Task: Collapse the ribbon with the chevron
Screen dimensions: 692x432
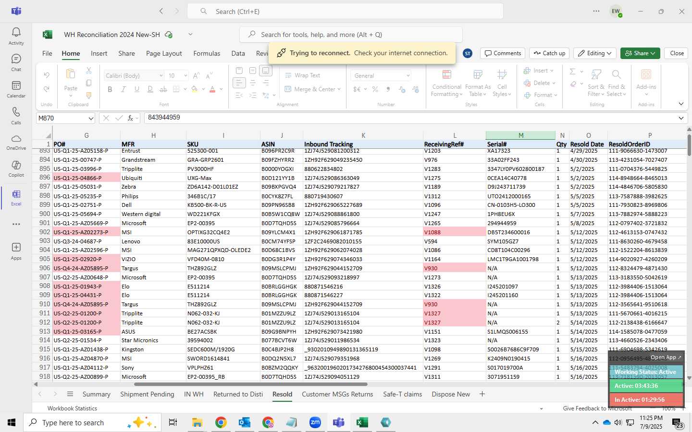Action: tap(681, 104)
